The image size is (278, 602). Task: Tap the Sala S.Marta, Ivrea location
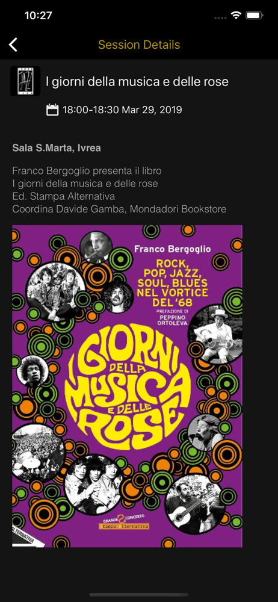click(57, 148)
